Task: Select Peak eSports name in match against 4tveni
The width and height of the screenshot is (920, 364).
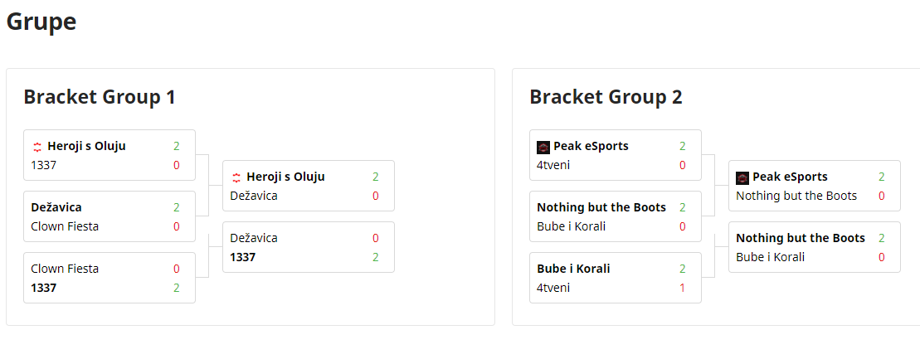Action: coord(591,146)
